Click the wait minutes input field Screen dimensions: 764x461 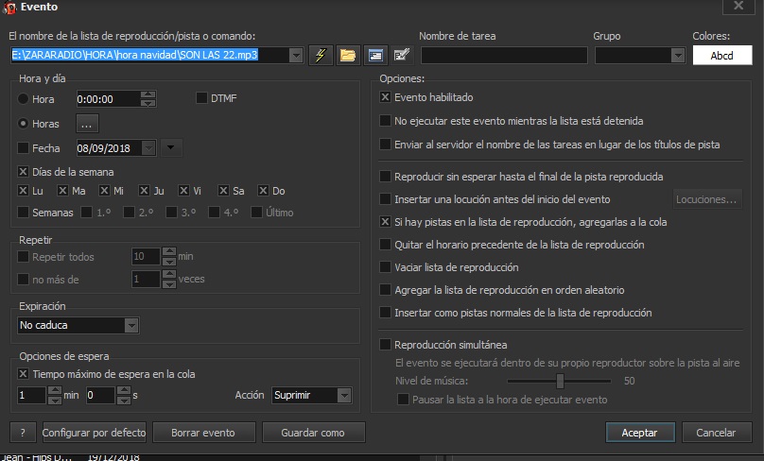(31, 395)
